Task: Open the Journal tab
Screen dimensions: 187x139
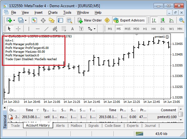Action: tap(150, 126)
